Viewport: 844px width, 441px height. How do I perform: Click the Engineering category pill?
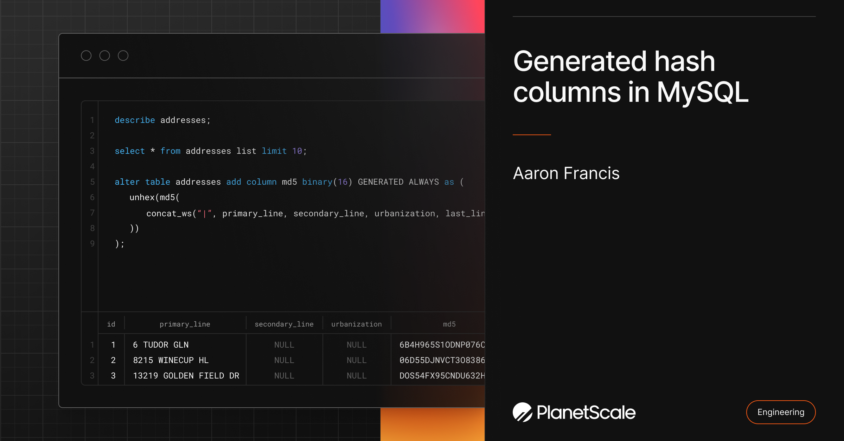pyautogui.click(x=781, y=412)
